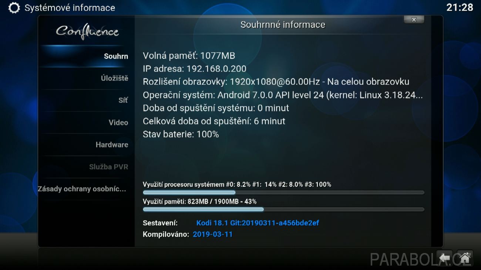481x270 pixels.
Task: Click the Operační systém Android line
Action: pos(283,95)
